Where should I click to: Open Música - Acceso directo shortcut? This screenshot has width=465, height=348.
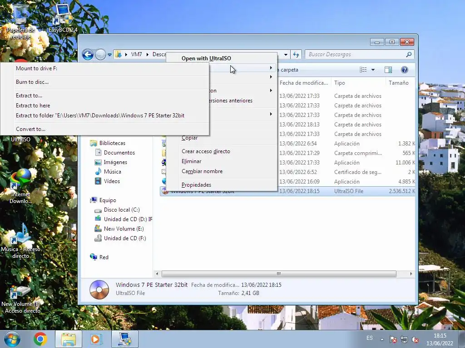point(20,241)
